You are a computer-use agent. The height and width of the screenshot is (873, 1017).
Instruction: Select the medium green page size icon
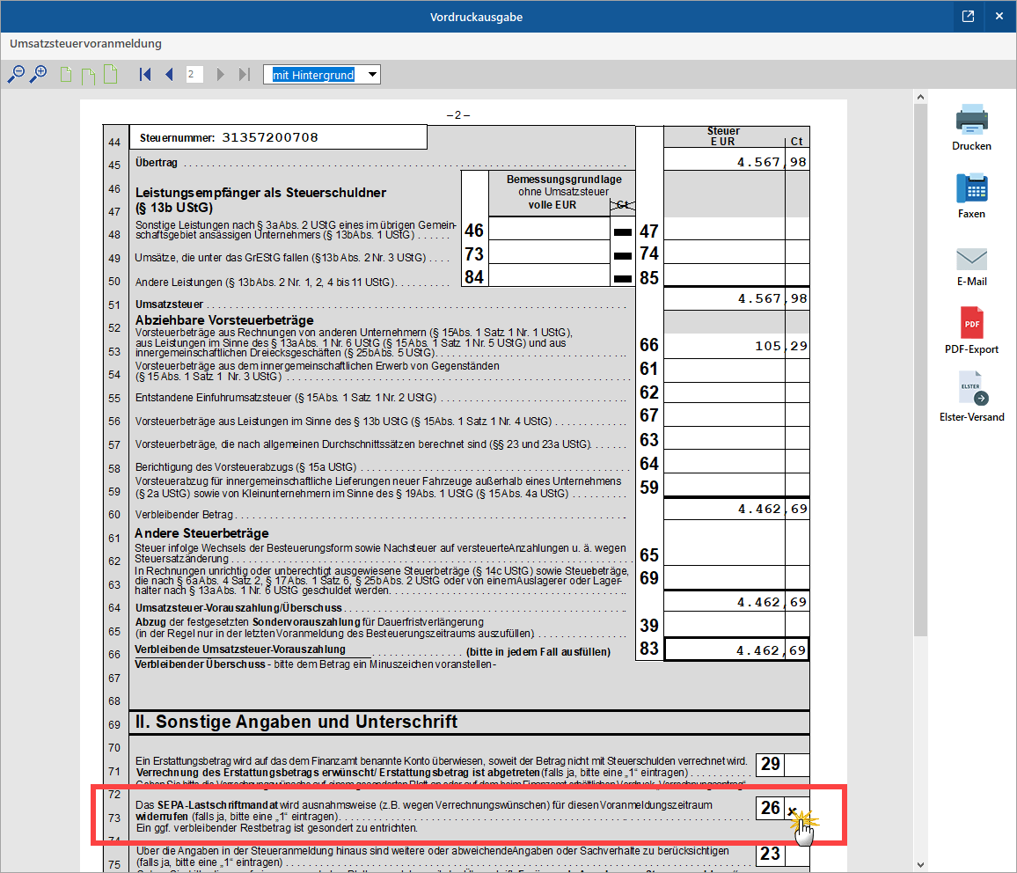click(x=88, y=75)
